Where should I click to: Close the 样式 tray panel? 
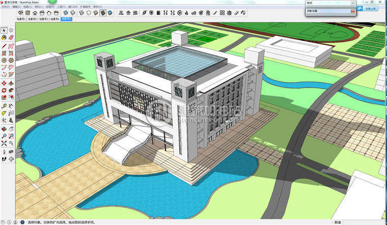(x=353, y=3)
